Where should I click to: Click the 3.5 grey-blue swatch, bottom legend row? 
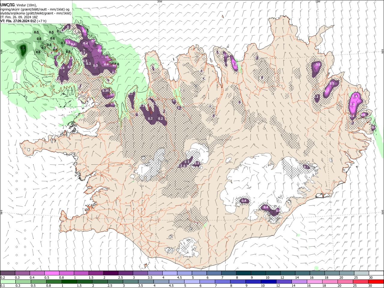coord(146,281)
